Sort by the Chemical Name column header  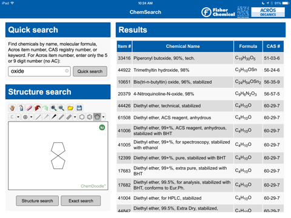coord(183,47)
